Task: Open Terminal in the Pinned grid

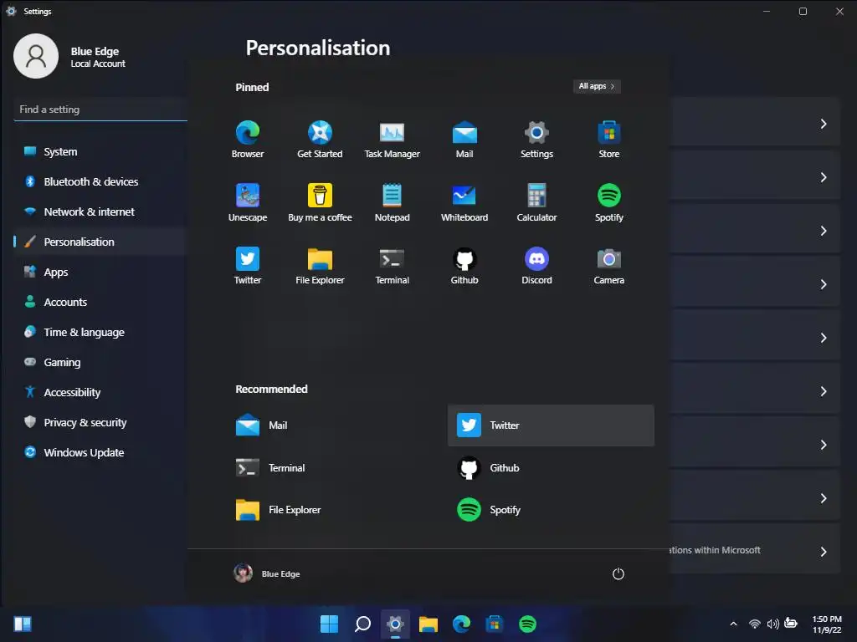Action: [x=392, y=266]
